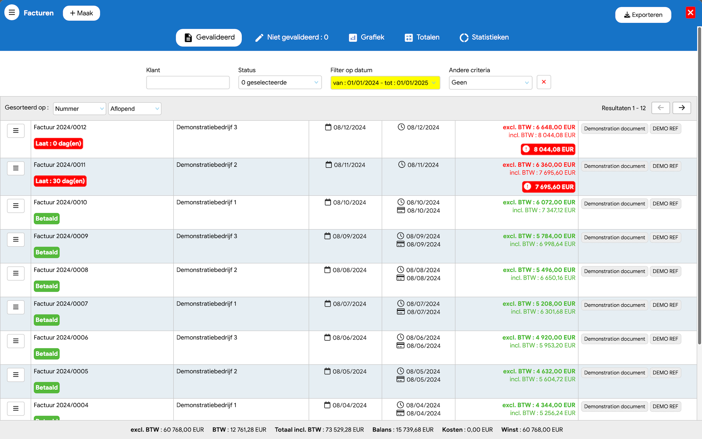
Task: Click Laat : 0 dag(en) badge
Action: (58, 144)
